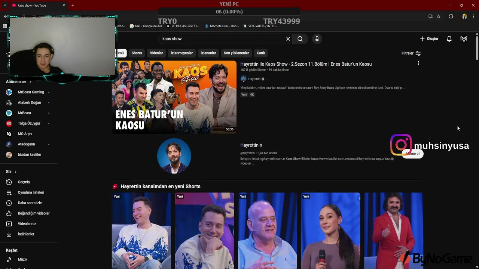Viewport: 479px width, 269px height.
Task: Close the kaos show YouTube tab
Action: click(x=64, y=5)
